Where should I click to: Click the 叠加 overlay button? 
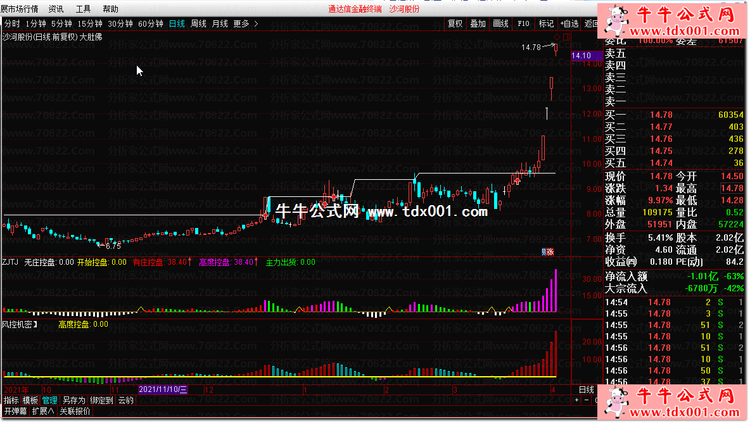478,23
